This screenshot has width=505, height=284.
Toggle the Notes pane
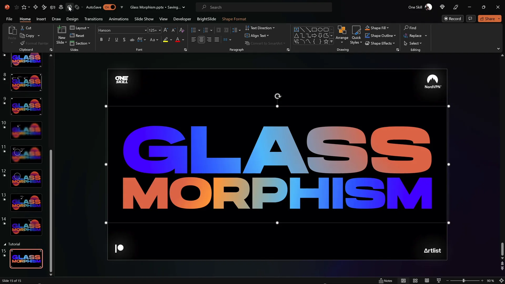(385, 281)
